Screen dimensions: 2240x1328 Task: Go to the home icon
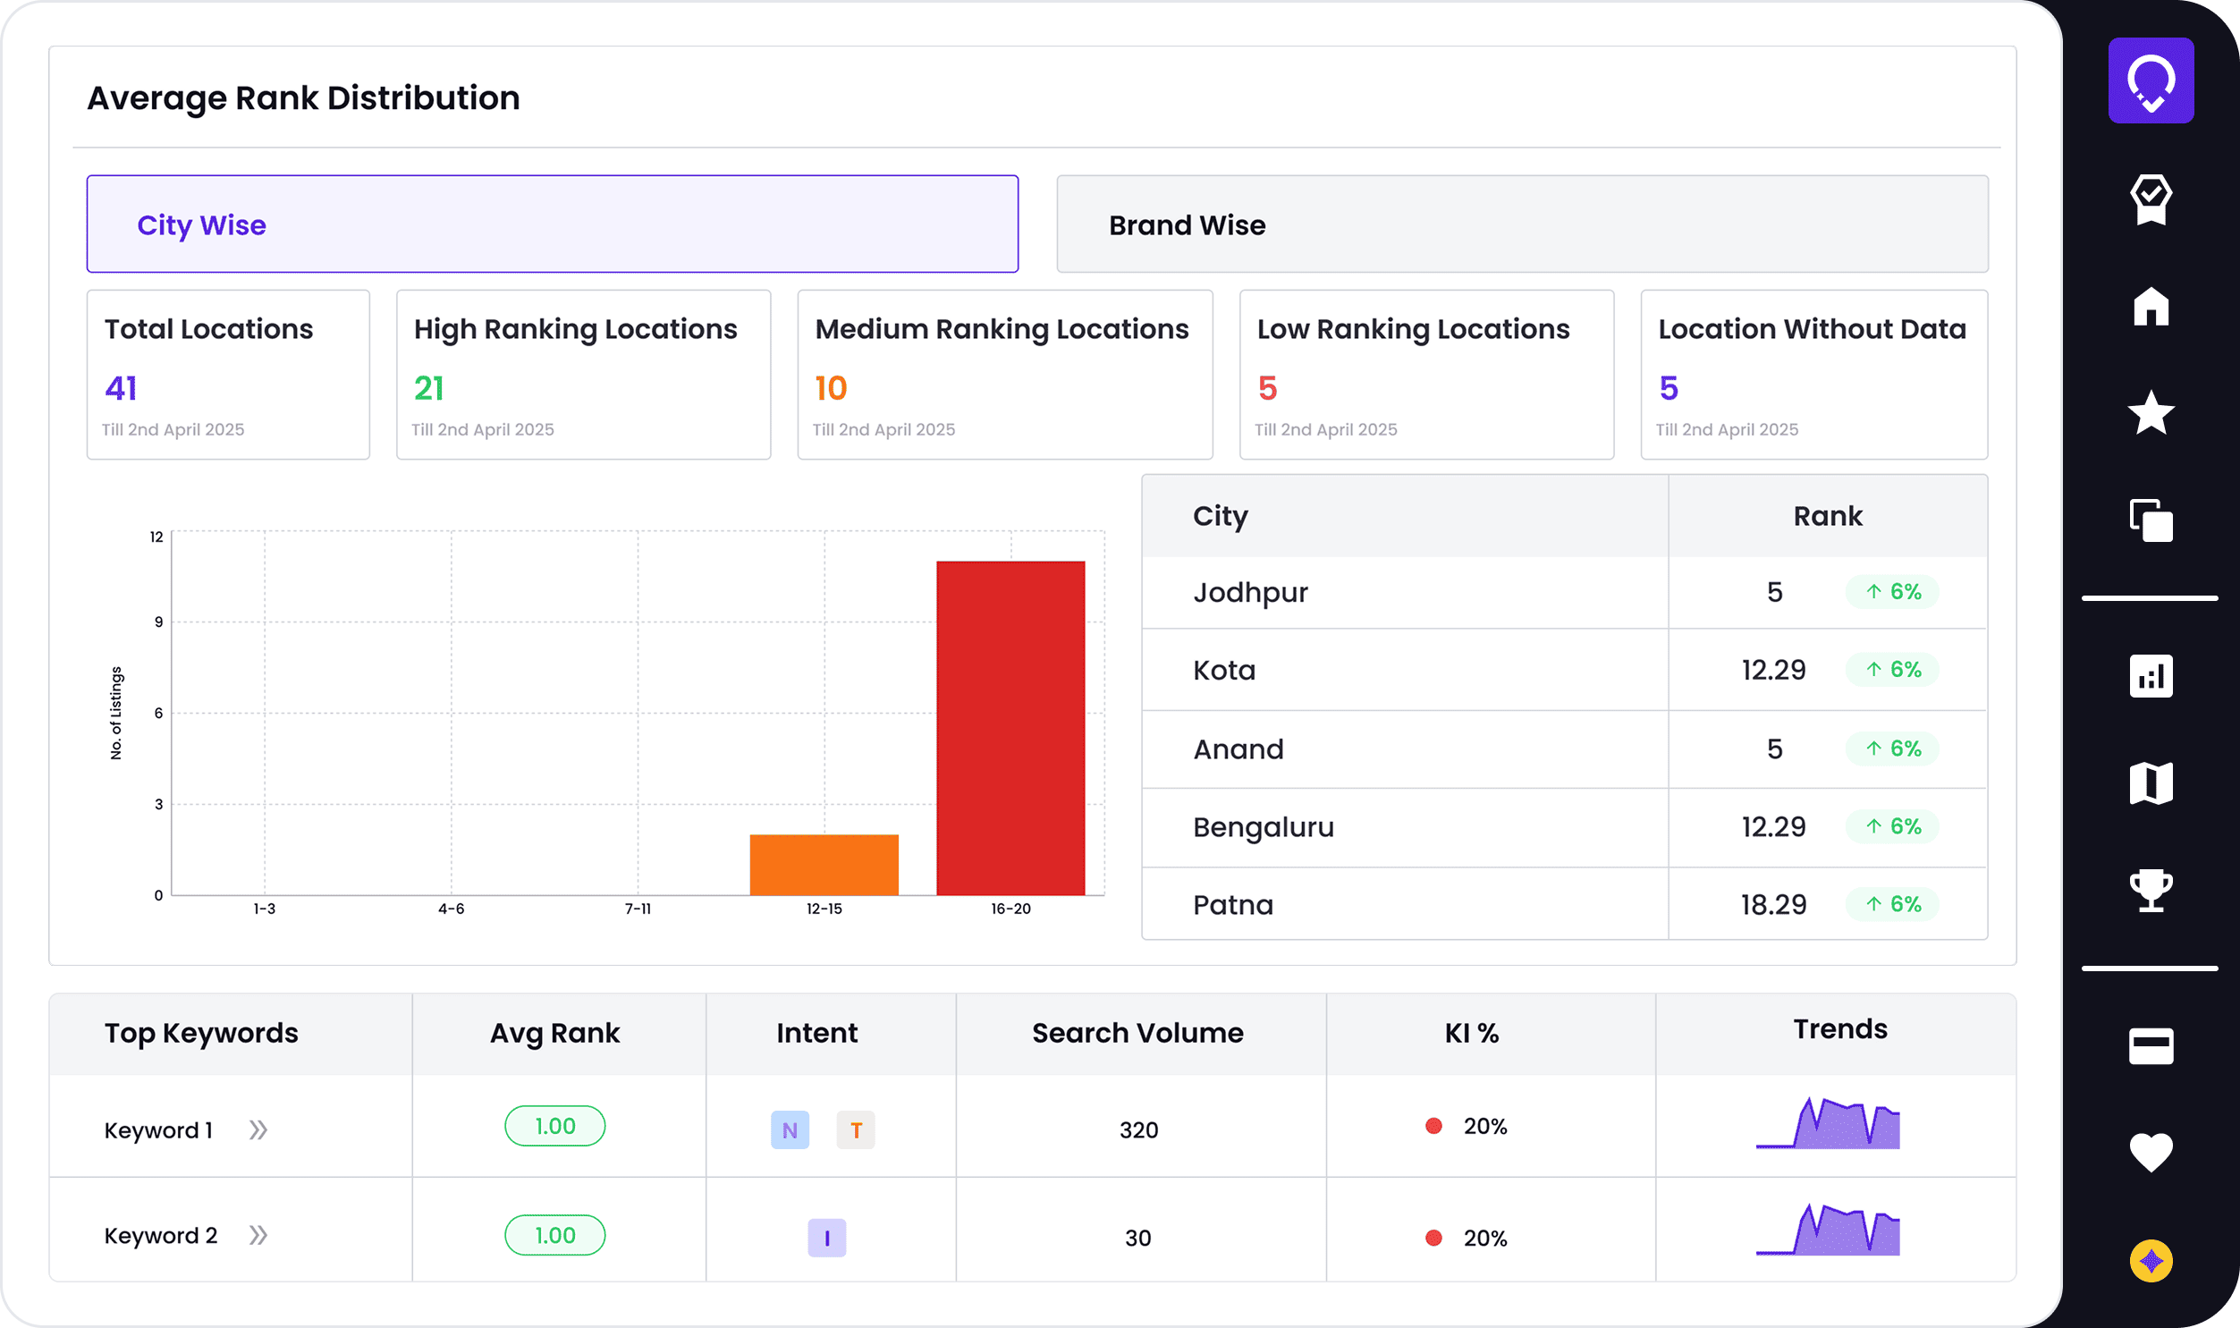point(2150,306)
